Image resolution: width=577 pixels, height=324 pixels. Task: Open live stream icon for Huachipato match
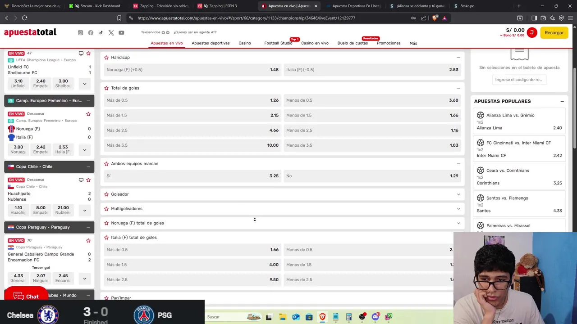81,180
